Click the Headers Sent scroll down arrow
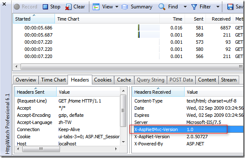The width and height of the screenshot is (245, 158). coord(123,142)
